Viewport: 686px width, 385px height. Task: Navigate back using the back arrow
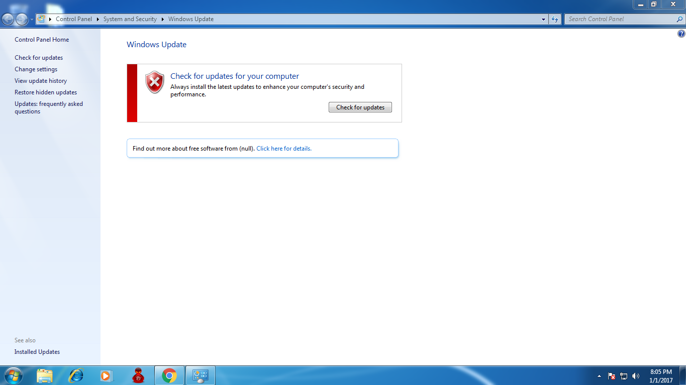[7, 19]
